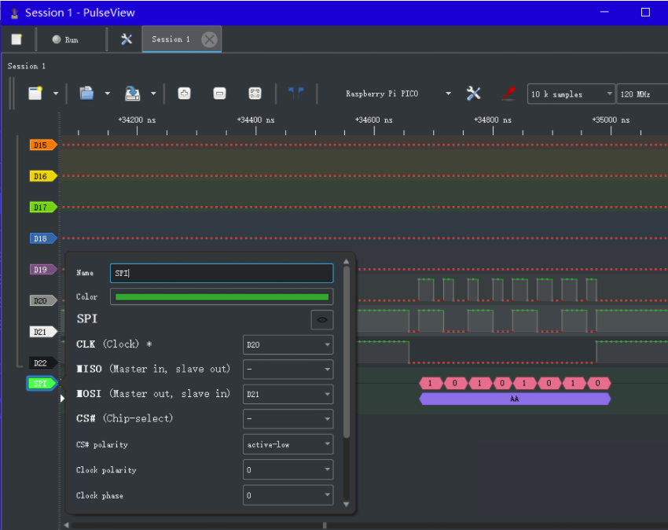Click the zoom in icon
668x530 pixels.
(x=184, y=94)
